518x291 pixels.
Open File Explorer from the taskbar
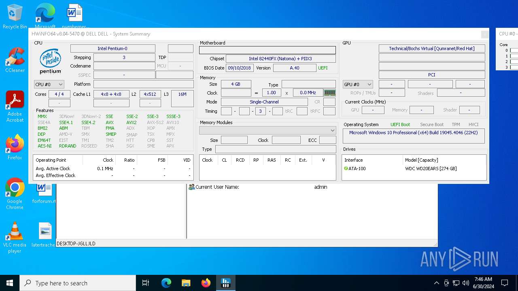pyautogui.click(x=186, y=283)
